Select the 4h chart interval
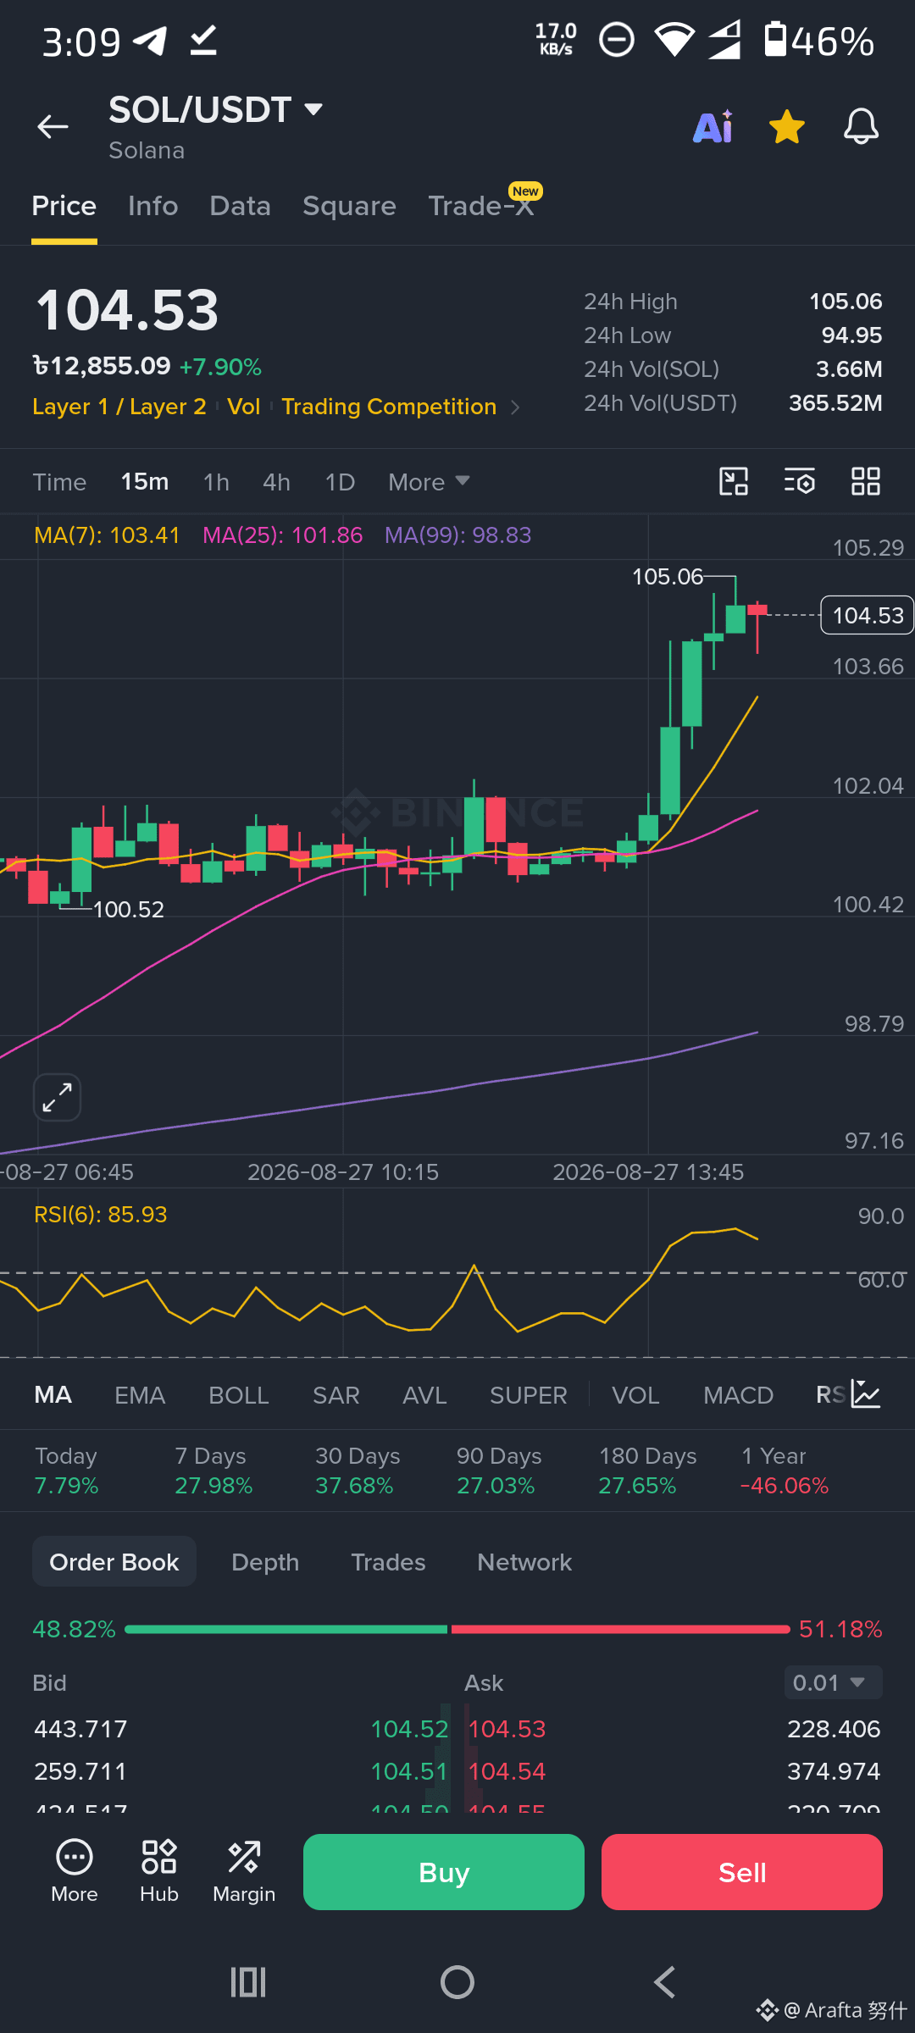Screen dimensions: 915x2033 click(x=276, y=482)
